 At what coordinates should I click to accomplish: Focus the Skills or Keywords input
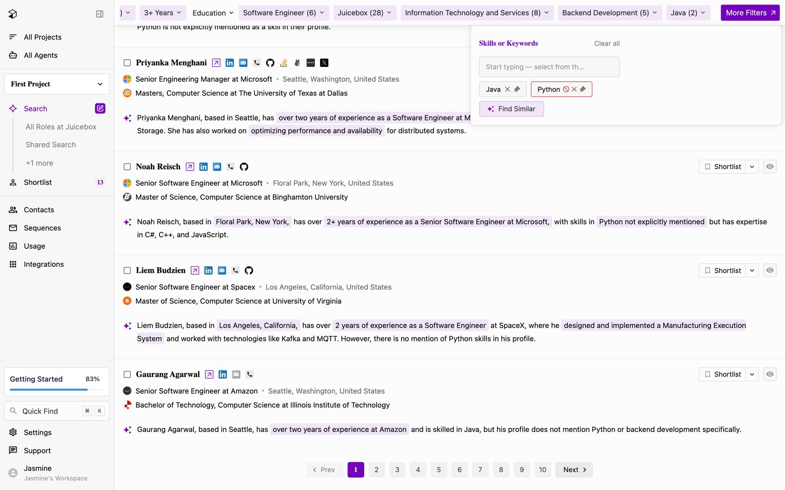[549, 67]
